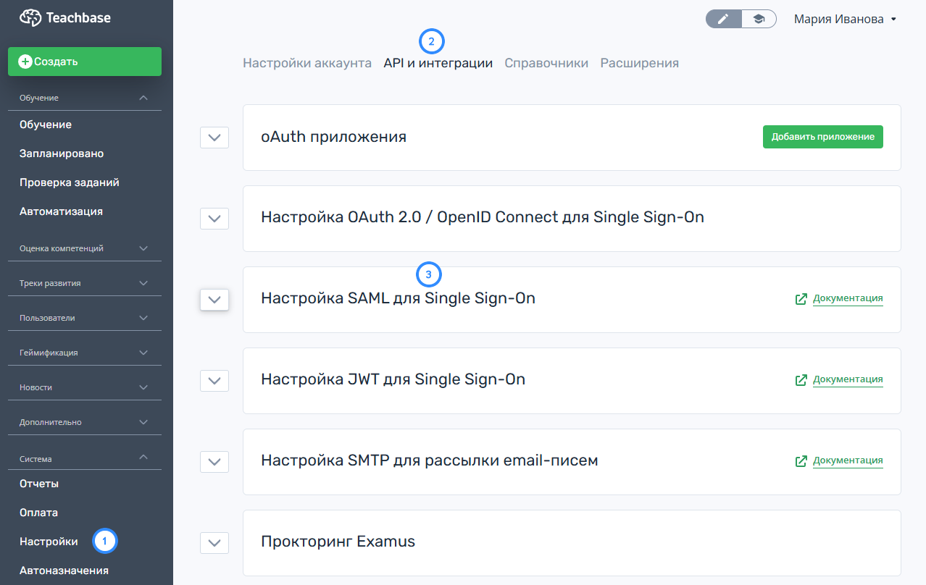Click step marker number 3 above SAML
This screenshot has height=585, width=926.
429,275
